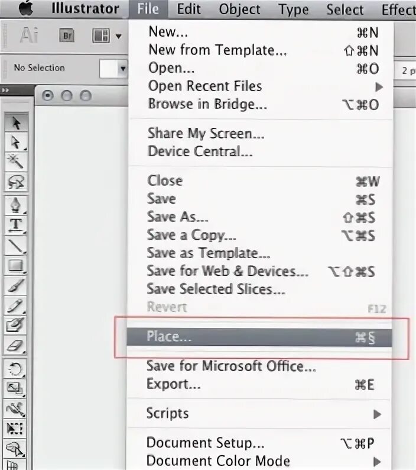Open the Effect menu
The height and width of the screenshot is (470, 416).
[x=399, y=9]
